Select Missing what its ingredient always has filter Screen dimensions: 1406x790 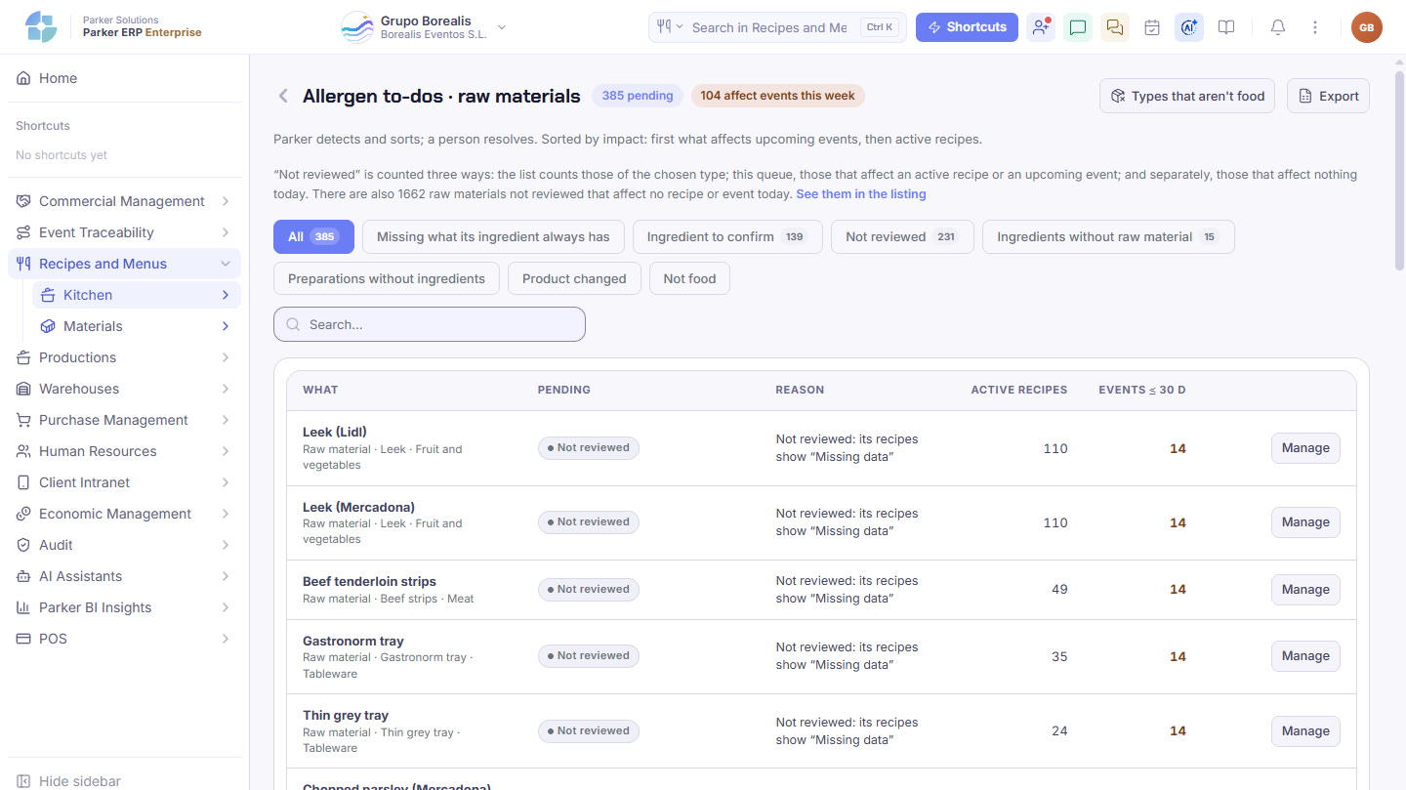pyautogui.click(x=493, y=236)
